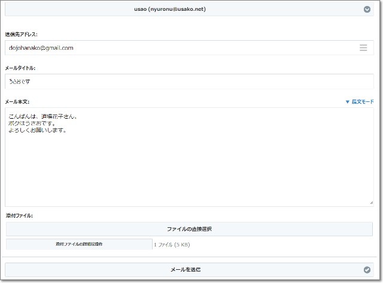The height and width of the screenshot is (283, 383).
Task: Click the メール本文 label
Action: click(x=17, y=102)
